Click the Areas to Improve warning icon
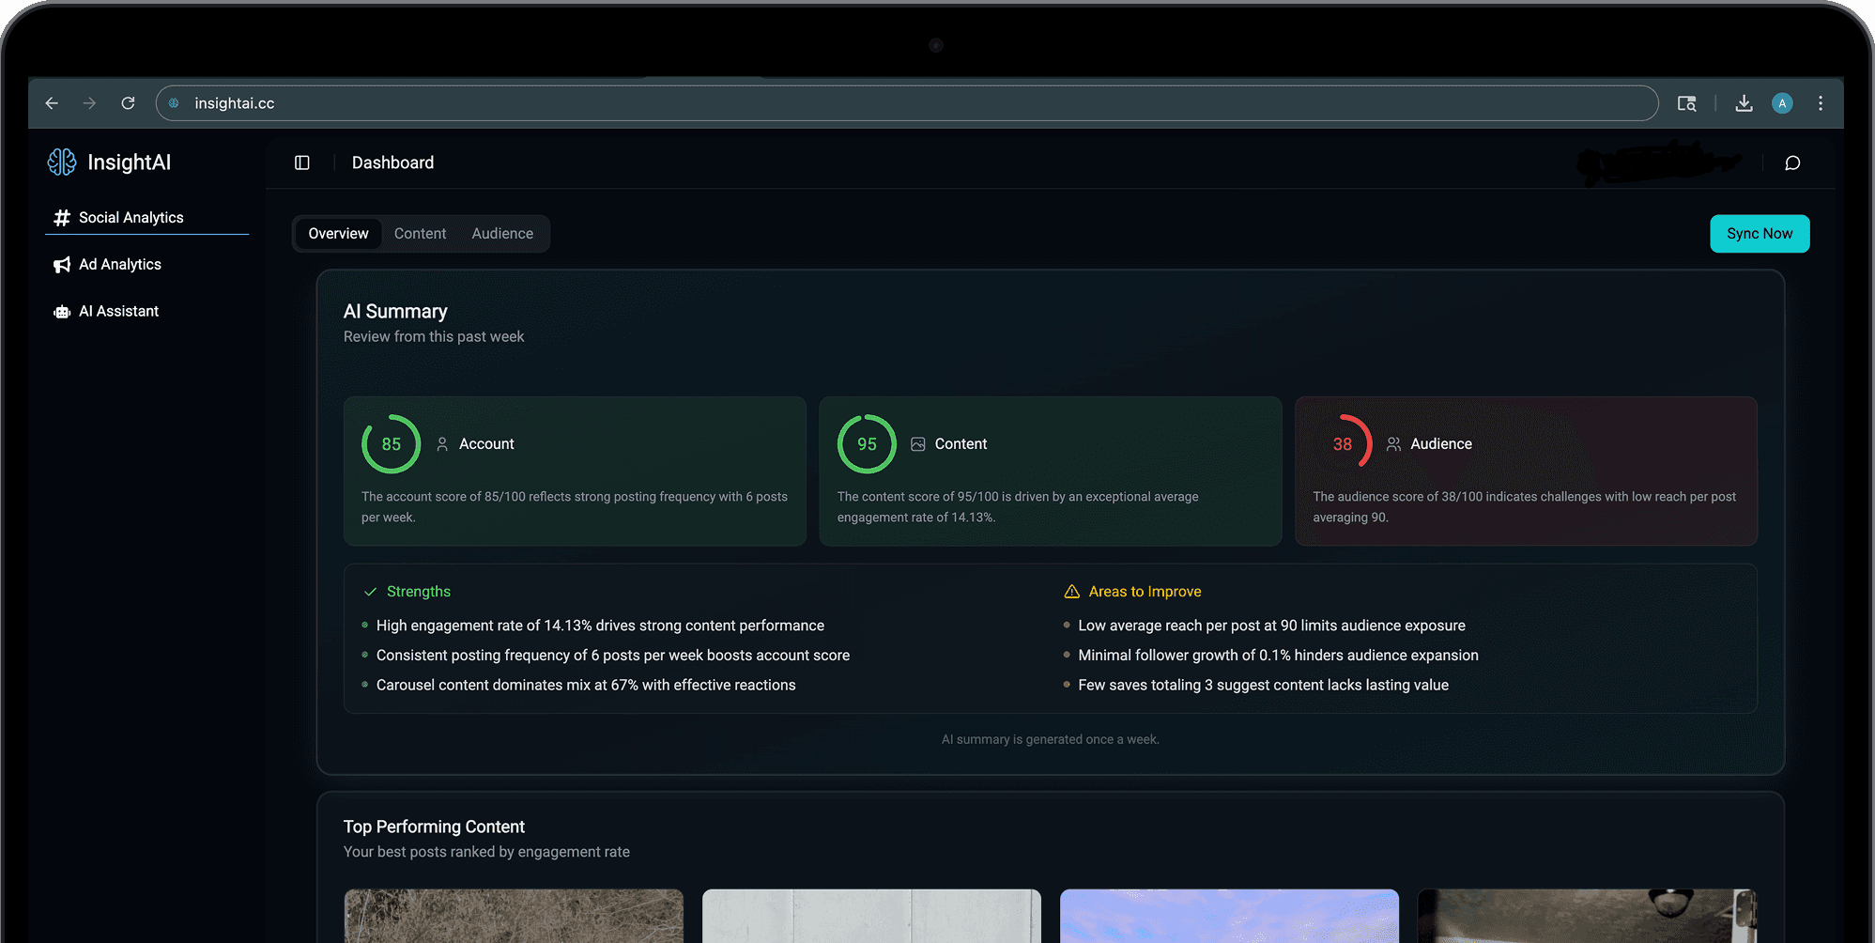This screenshot has width=1875, height=943. 1071,592
